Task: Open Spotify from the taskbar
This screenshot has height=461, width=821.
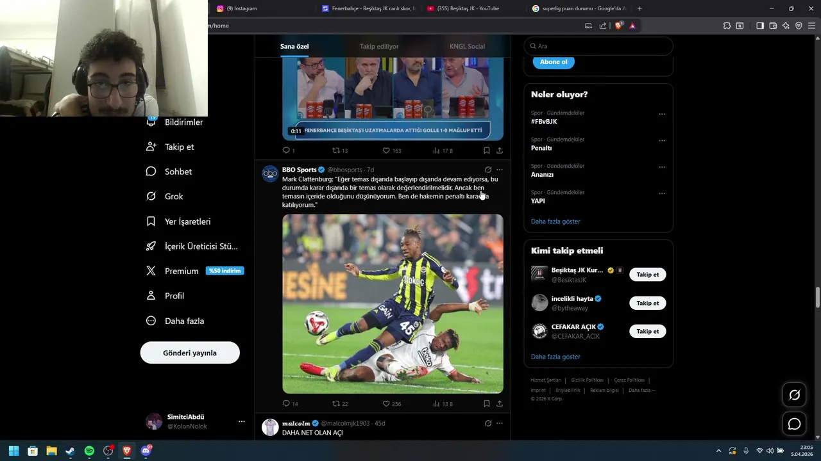Action: [x=89, y=451]
